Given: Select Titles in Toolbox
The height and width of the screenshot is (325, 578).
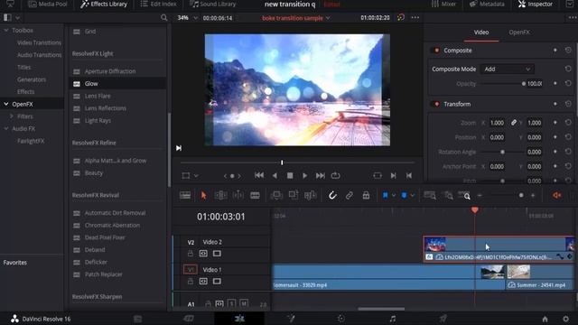Looking at the screenshot, I should click(24, 68).
